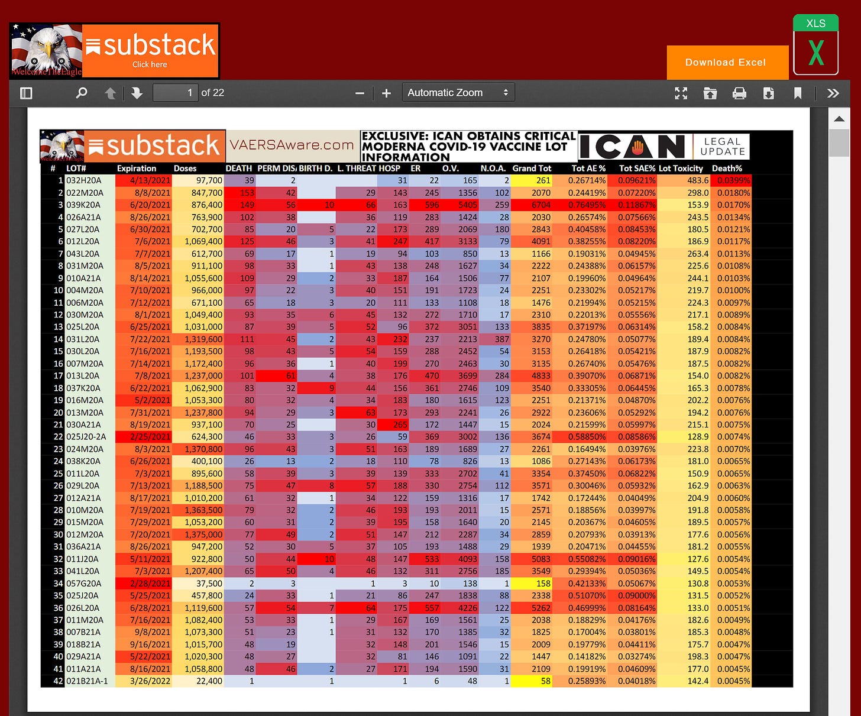Open the find-in-document search tool
Screen dimensions: 861x716
[82, 93]
